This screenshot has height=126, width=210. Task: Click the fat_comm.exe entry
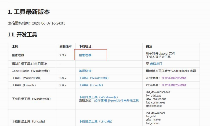156,103
